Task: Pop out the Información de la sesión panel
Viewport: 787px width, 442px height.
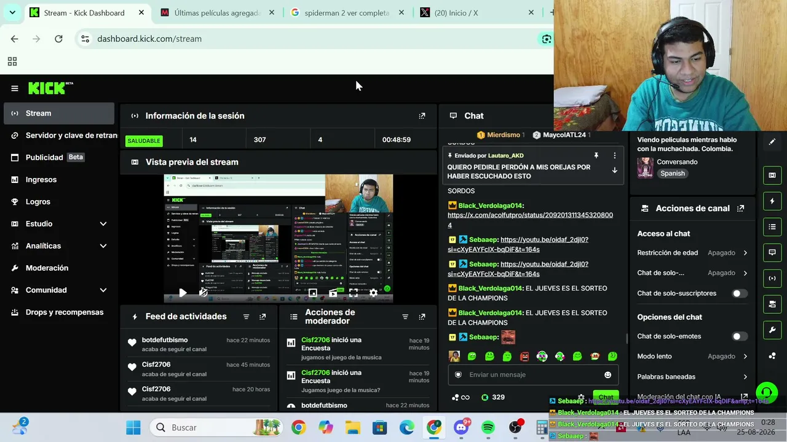Action: pos(422,115)
